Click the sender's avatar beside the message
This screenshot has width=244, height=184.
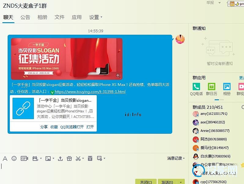180,39
